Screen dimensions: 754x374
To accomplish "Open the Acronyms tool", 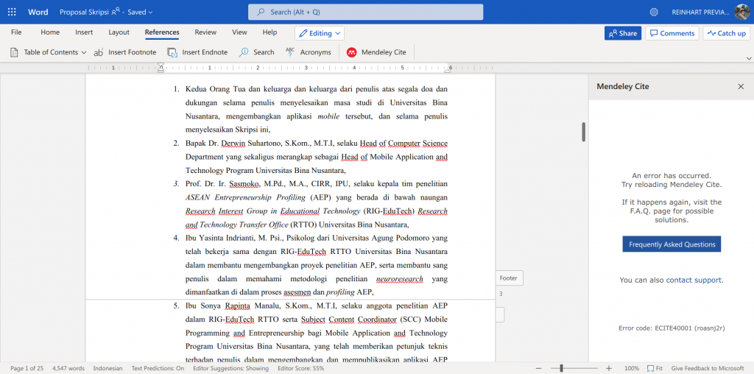I will [290, 52].
